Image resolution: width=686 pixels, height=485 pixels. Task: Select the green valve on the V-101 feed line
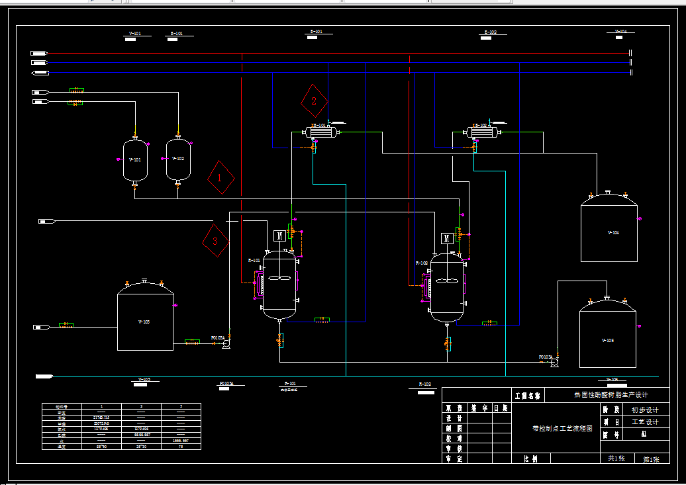pos(75,103)
